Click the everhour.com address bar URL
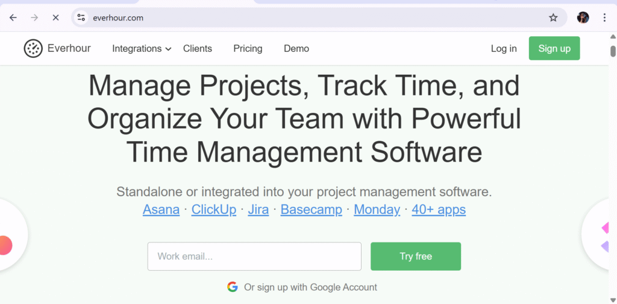 coord(118,17)
